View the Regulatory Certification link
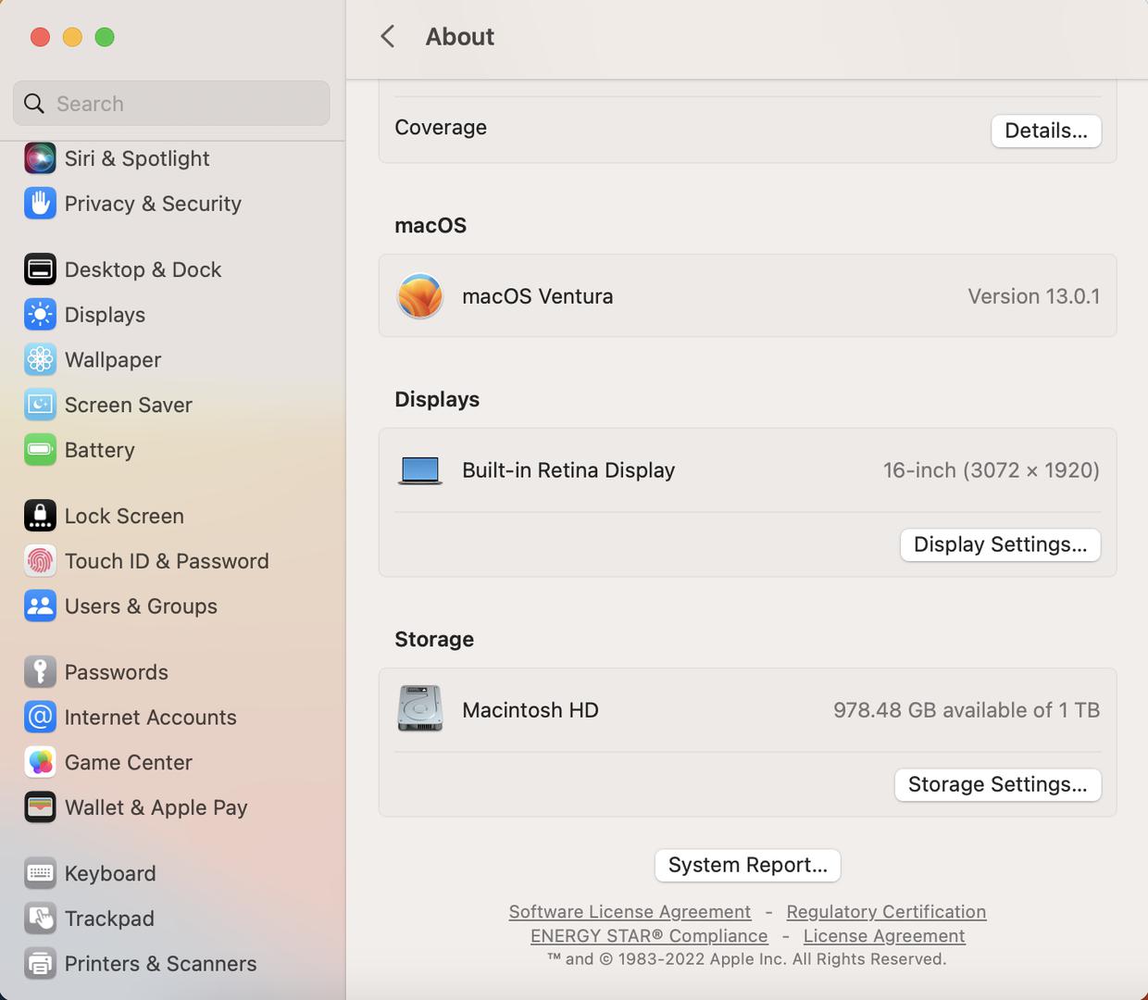 886,912
